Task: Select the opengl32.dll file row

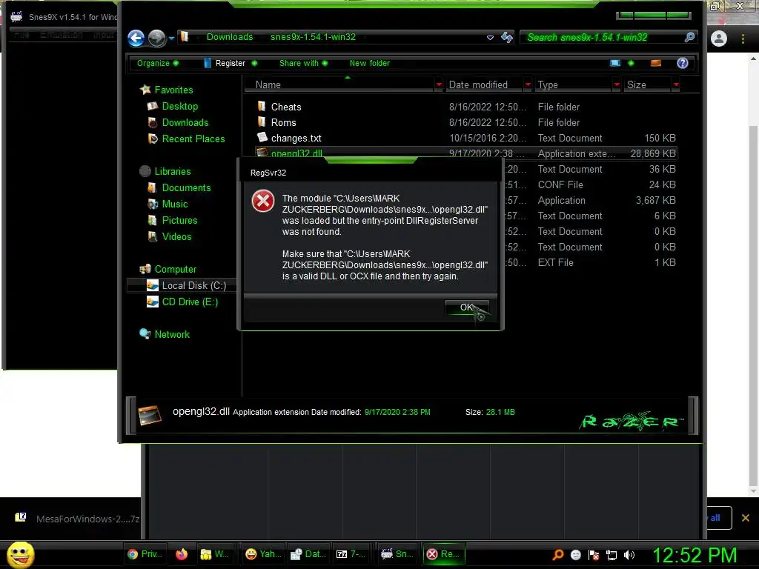Action: click(x=465, y=153)
